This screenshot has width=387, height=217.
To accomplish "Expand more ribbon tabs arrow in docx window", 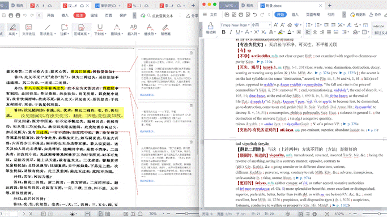I will (344, 15).
